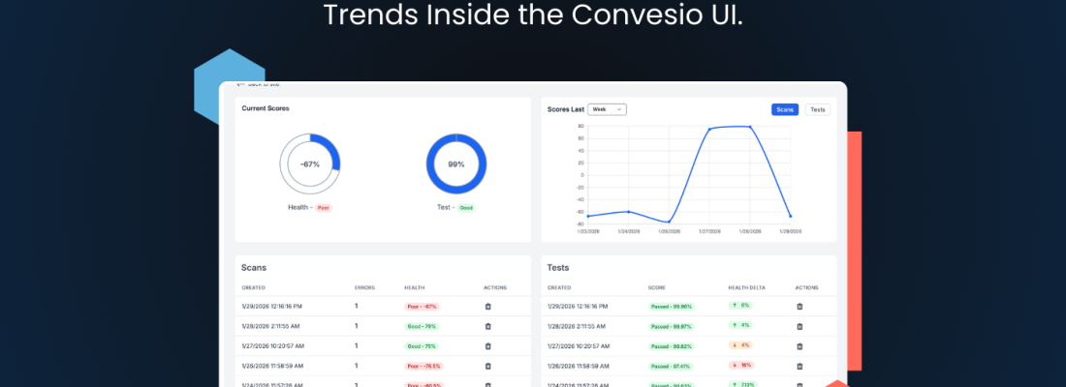Viewport: 1066px width, 387px height.
Task: Delete the Scans entry from 1/26/2026 11:58:59 AM
Action: pos(487,366)
